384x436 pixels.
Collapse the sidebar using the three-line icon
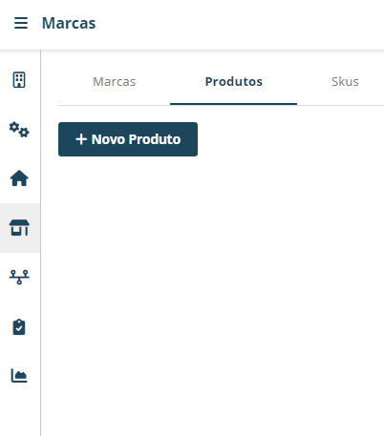point(21,23)
